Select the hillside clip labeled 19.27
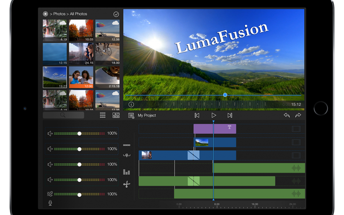This screenshot has height=215, width=344. [x=55, y=77]
